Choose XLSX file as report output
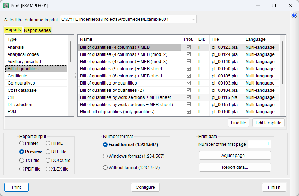 pos(48,169)
